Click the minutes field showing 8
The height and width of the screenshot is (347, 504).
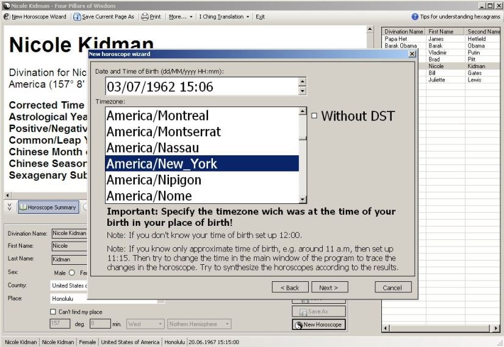point(100,324)
